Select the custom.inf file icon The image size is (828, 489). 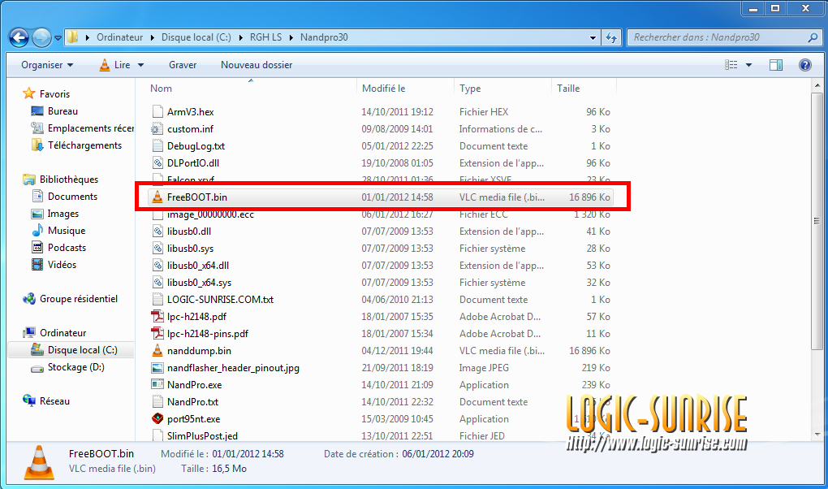pyautogui.click(x=157, y=129)
